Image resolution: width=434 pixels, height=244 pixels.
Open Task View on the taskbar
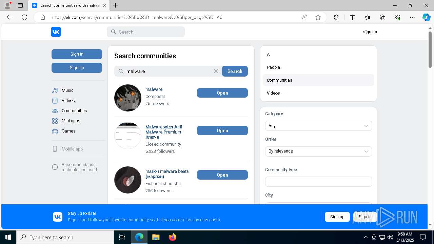pos(122,237)
